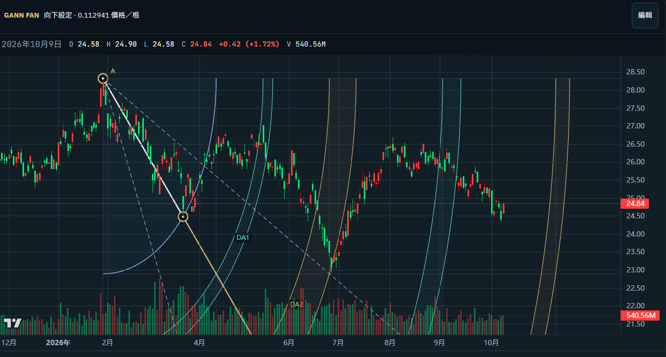Click the 9月 time axis label
Image resolution: width=666 pixels, height=357 pixels.
pos(439,342)
